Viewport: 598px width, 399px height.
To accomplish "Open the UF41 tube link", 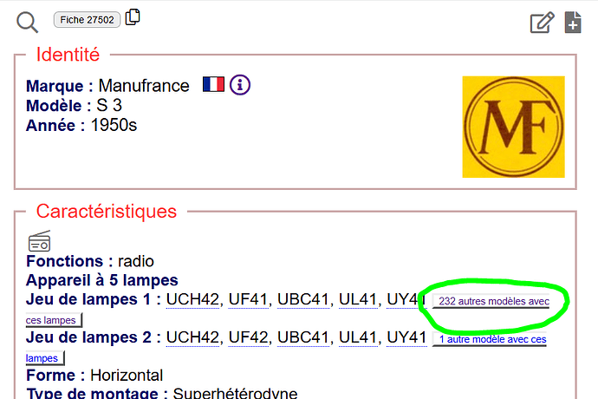I will coord(248,299).
